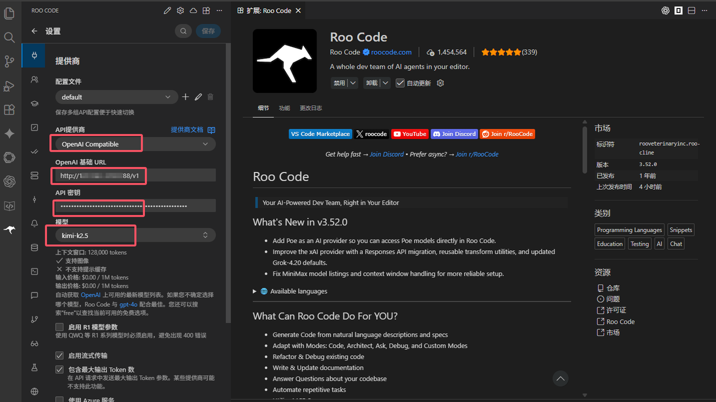This screenshot has height=402, width=716.
Task: Click the scroll-to-top arrow button
Action: pos(560,379)
